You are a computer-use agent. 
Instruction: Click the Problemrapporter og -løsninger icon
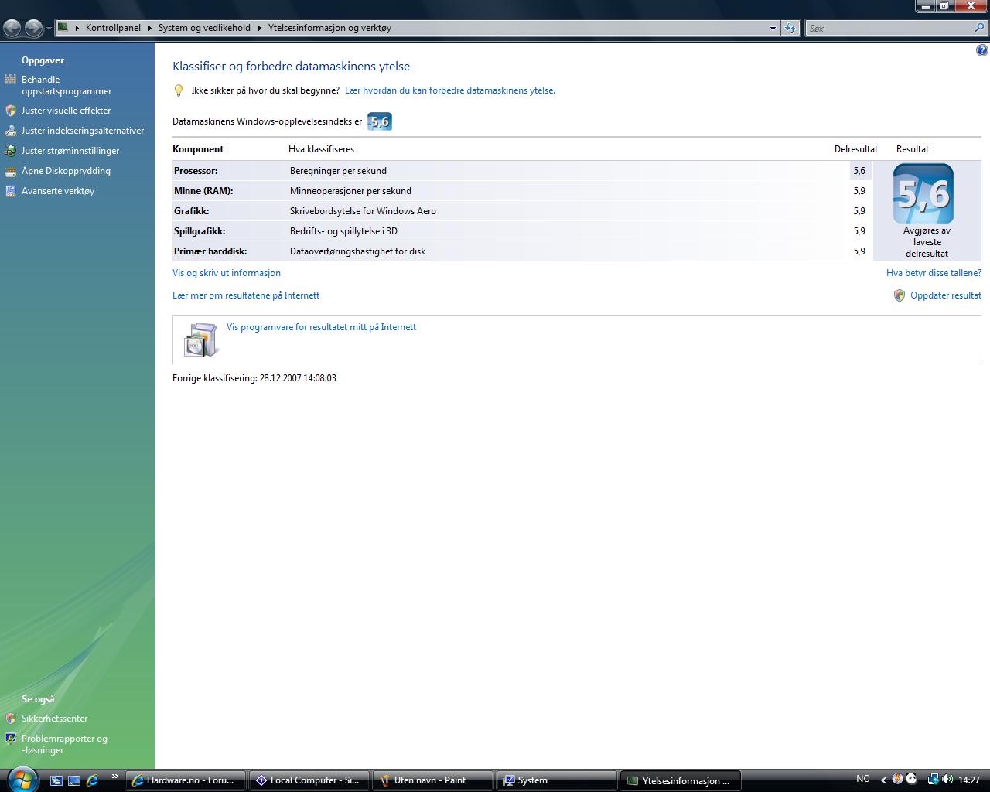click(10, 739)
